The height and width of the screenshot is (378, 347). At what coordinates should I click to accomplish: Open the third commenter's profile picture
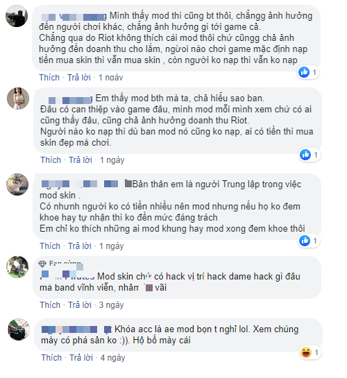point(17,184)
